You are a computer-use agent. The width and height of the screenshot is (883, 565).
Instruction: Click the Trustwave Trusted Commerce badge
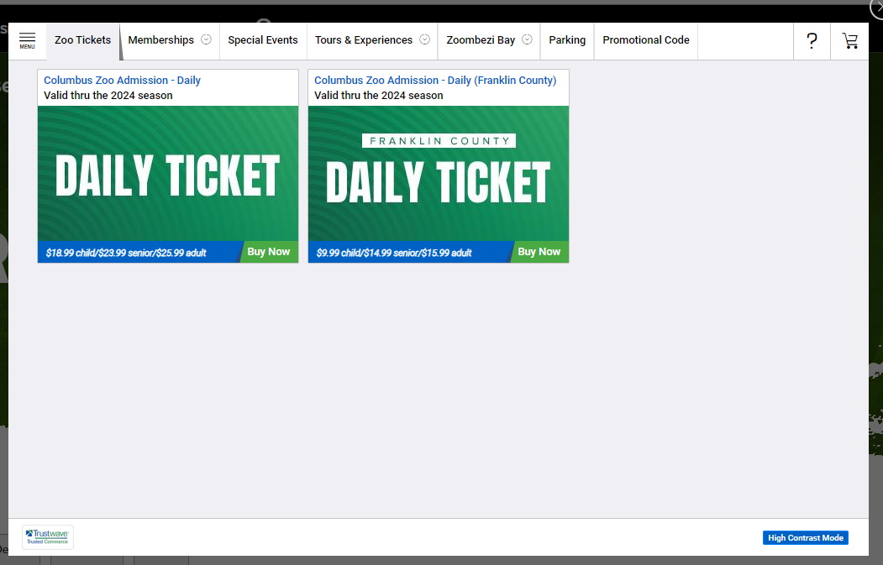click(48, 536)
